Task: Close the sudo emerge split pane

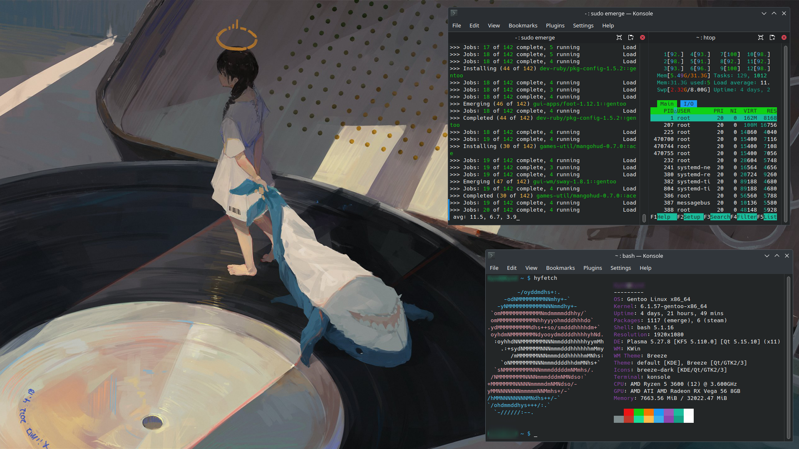Action: [643, 37]
